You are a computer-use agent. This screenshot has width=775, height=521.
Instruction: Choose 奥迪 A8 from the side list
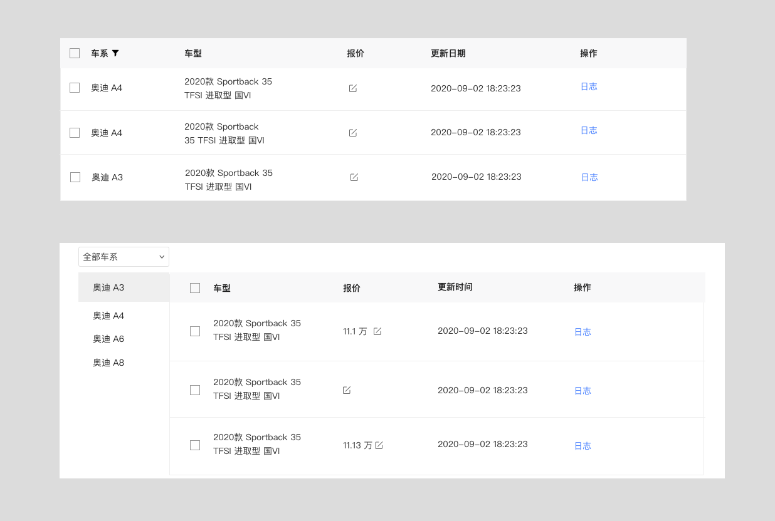108,363
